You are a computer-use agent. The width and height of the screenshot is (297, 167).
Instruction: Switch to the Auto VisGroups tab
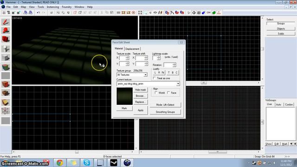(x=278, y=104)
